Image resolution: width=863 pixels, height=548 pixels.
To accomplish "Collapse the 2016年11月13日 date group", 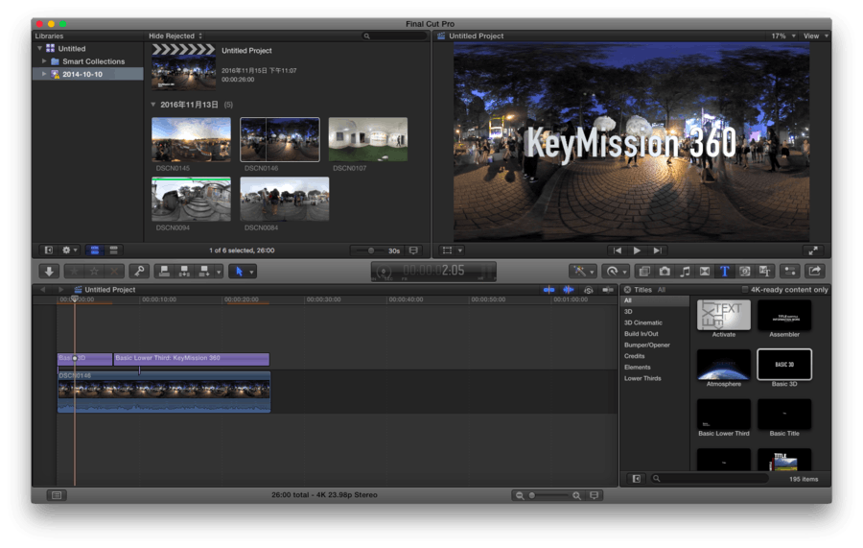I will [x=153, y=104].
